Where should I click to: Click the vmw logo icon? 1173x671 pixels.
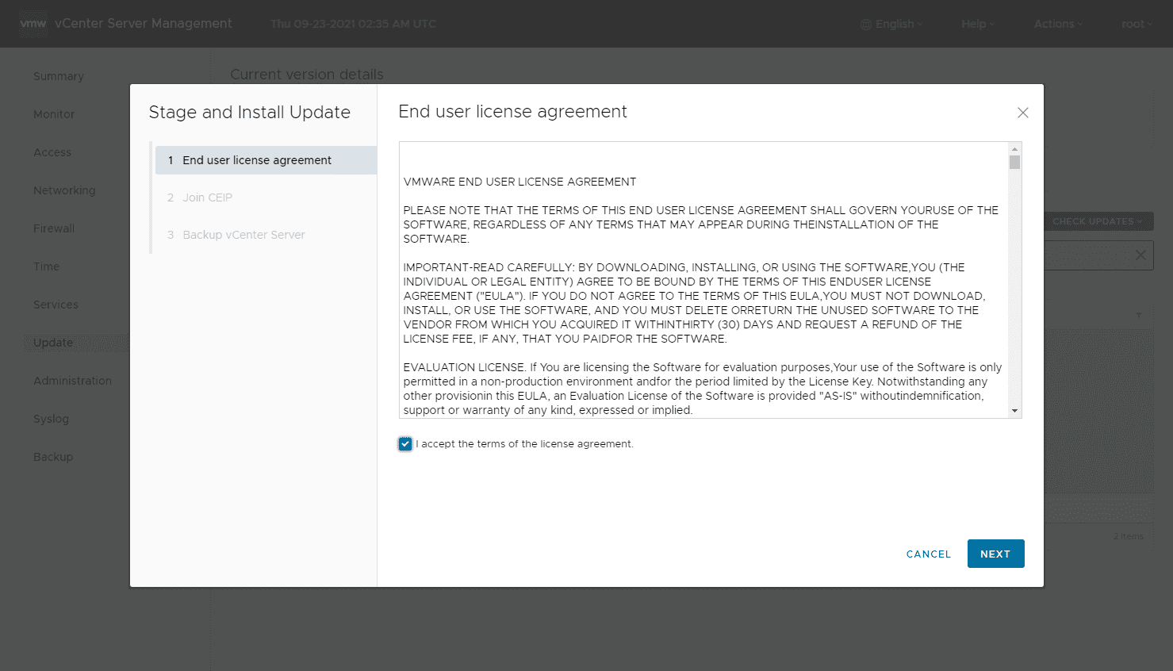[x=33, y=24]
